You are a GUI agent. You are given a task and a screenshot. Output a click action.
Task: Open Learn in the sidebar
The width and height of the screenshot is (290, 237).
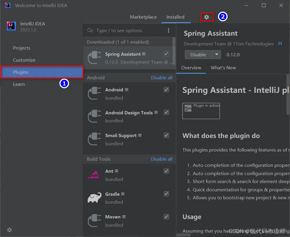click(19, 84)
